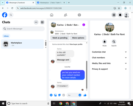Click the purple conversation info icon
133x106 pixels.
(x=84, y=25)
